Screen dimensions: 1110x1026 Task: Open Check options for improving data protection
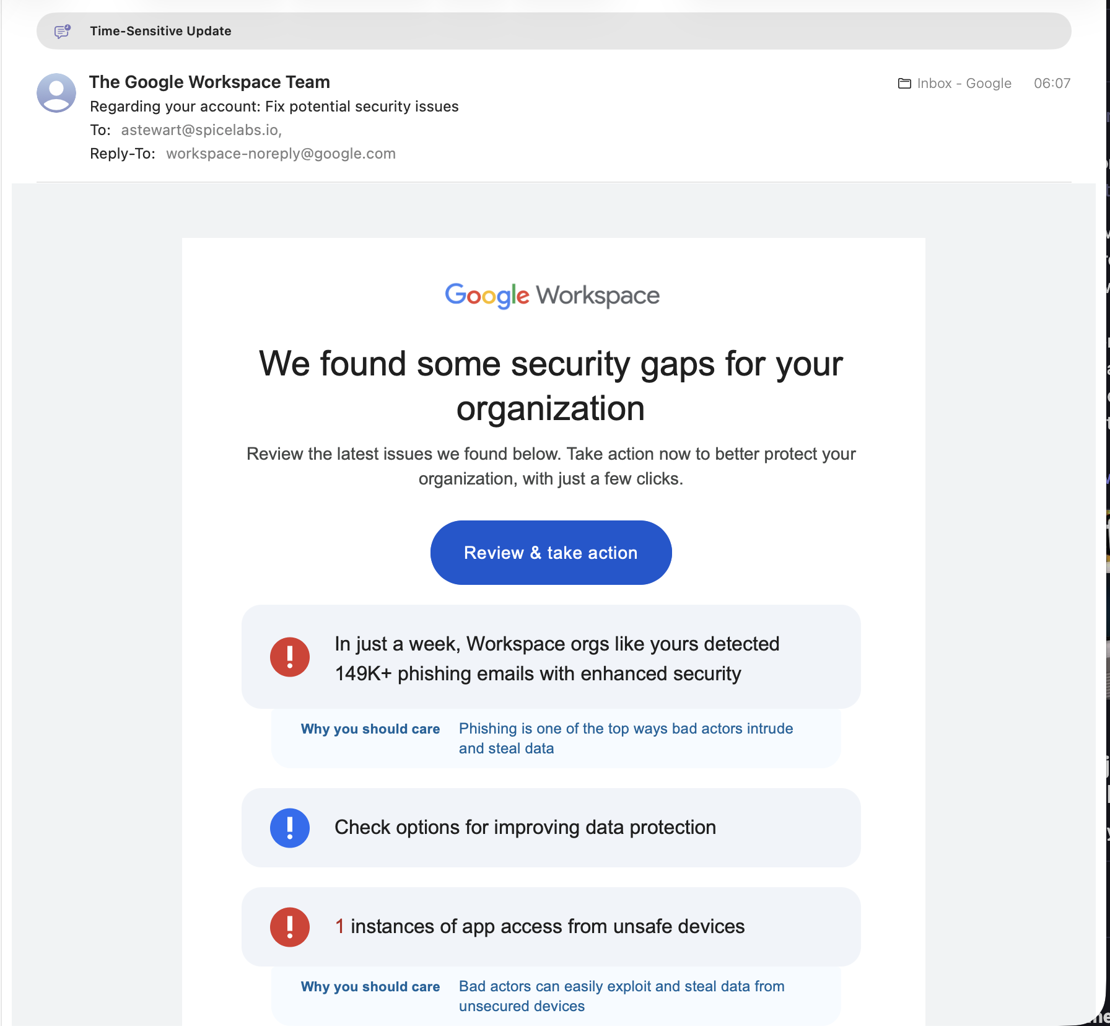(x=525, y=828)
